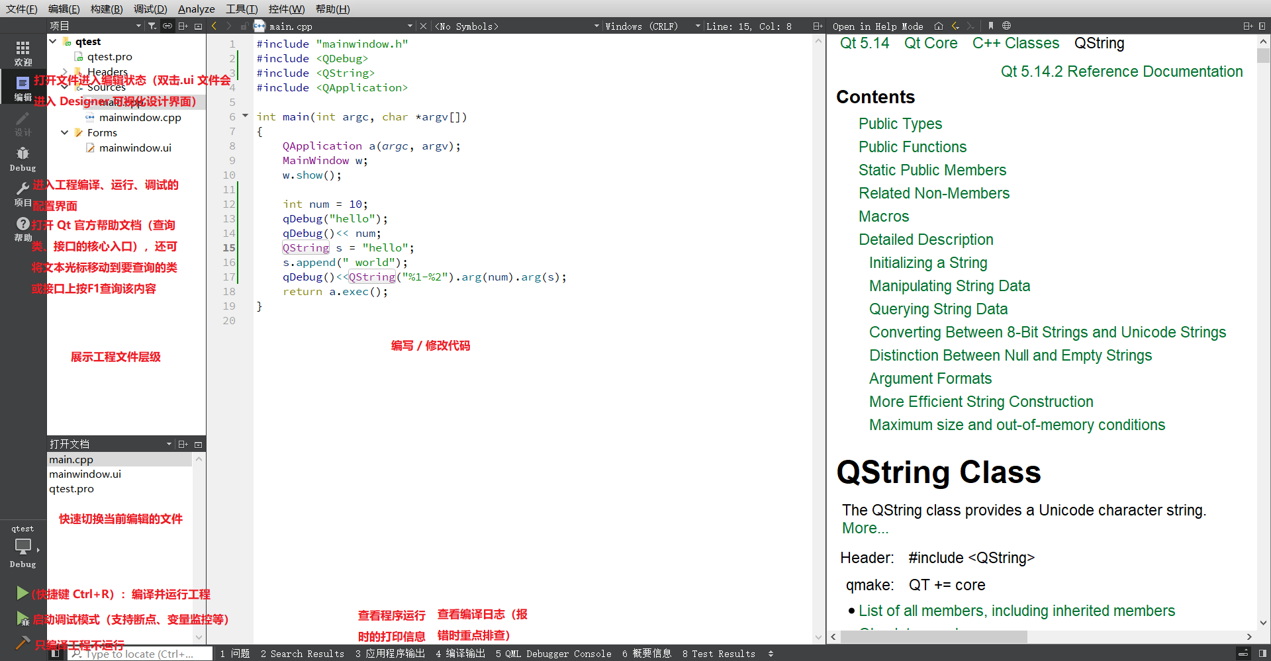Open the 工具(T) menu
1271x661 pixels.
click(242, 9)
